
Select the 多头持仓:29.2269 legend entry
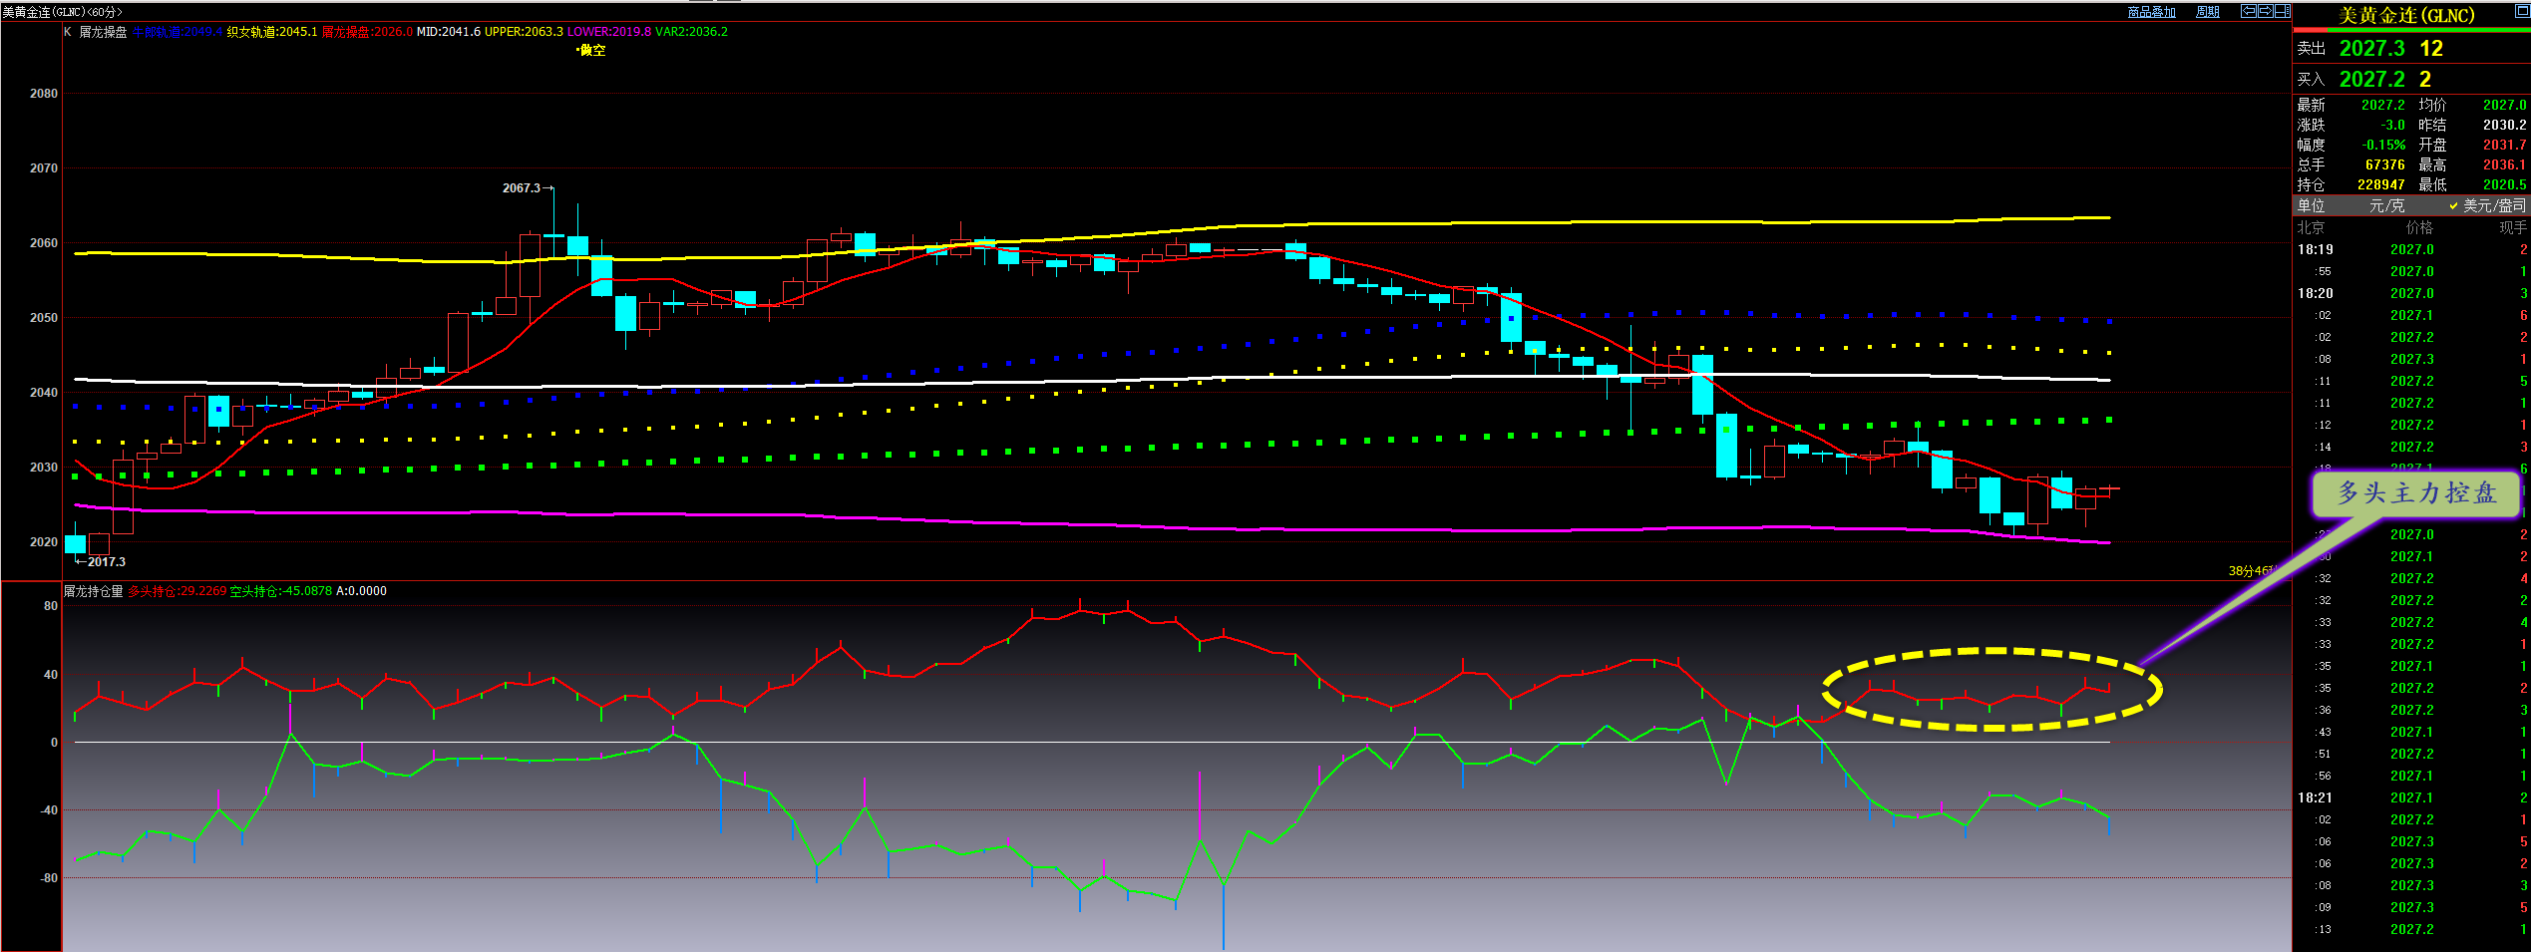coord(178,591)
